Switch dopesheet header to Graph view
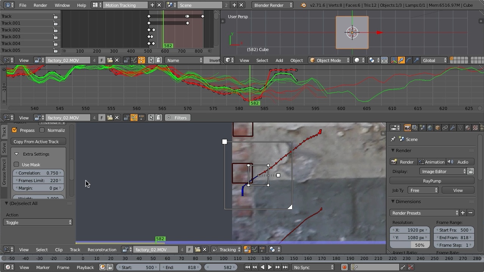Screen dimensions: 484x272 click(x=134, y=60)
